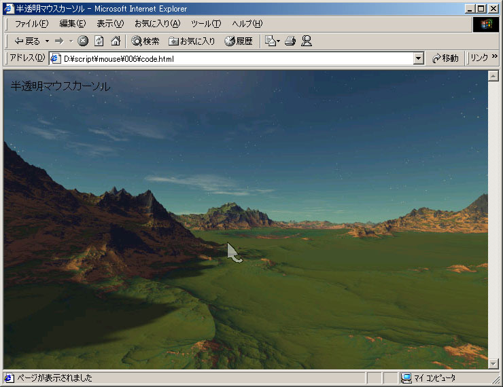Open the ファイル(F) menu

31,24
